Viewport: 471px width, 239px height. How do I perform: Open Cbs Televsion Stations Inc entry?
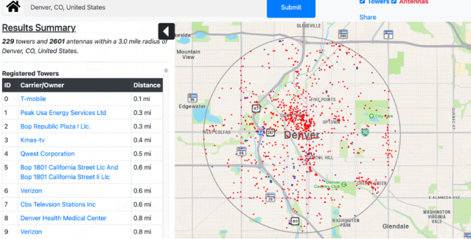point(58,205)
